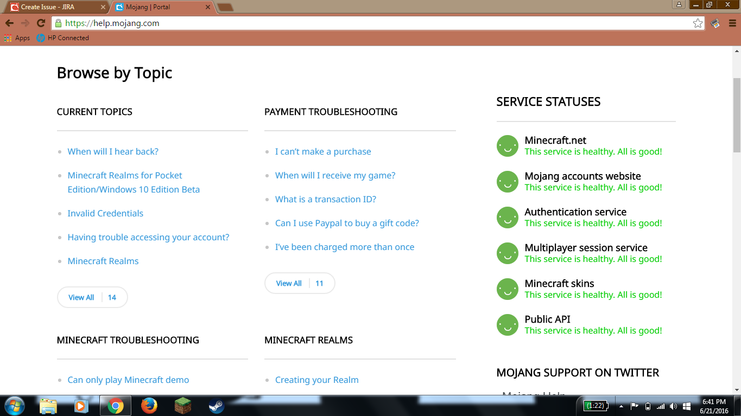741x416 pixels.
Task: Click the network signal tray icon
Action: click(x=661, y=406)
